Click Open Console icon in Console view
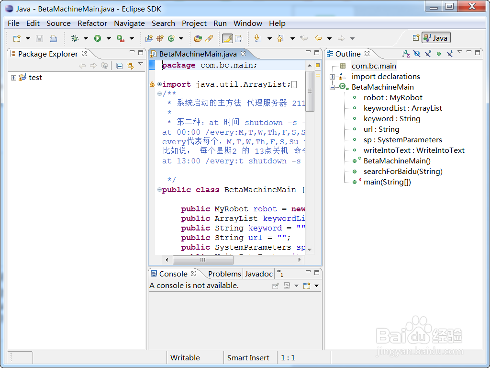Image resolution: width=490 pixels, height=368 pixels. [307, 286]
